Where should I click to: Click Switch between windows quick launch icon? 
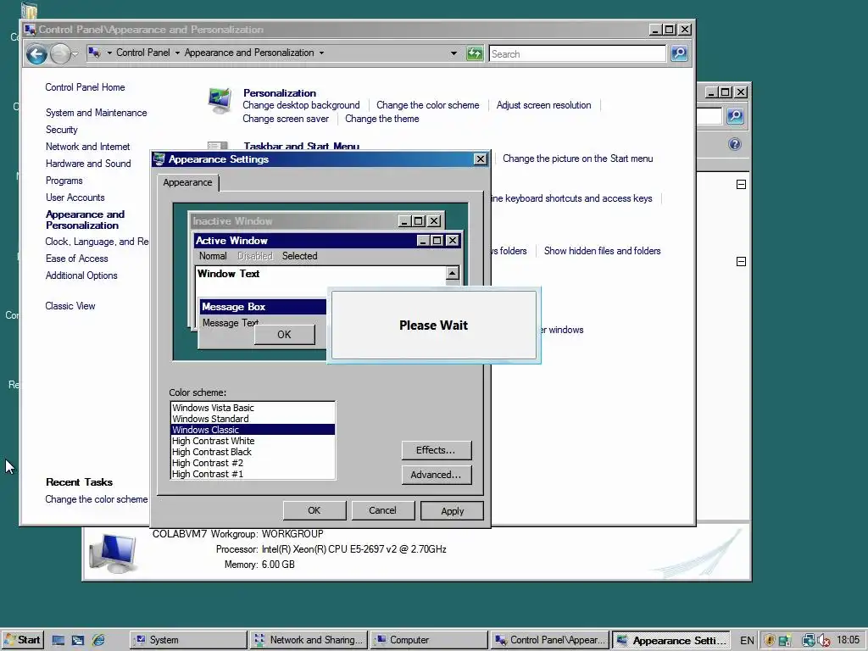pos(78,641)
